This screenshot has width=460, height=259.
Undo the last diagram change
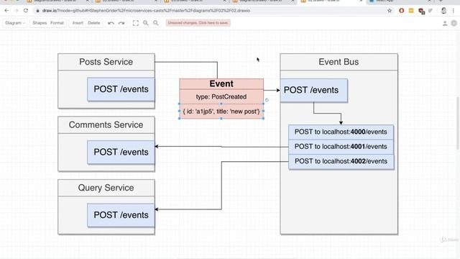pyautogui.click(x=111, y=23)
